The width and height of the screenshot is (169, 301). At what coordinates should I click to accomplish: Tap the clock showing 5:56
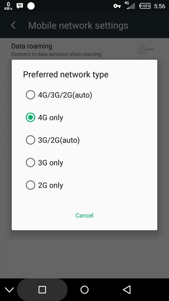(x=160, y=6)
